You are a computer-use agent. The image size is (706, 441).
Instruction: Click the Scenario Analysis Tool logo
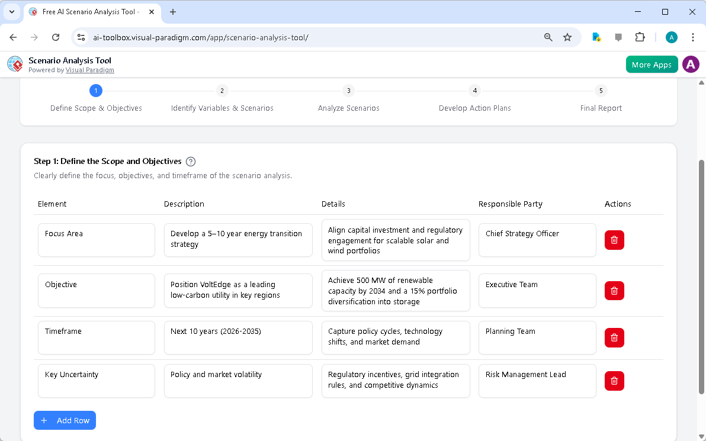point(14,64)
